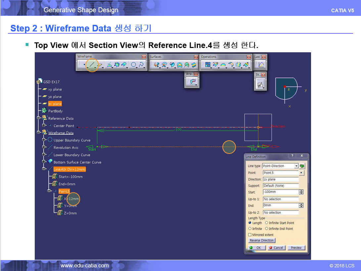This screenshot has height=271, width=361.
Task: Expand the Upper Boundary Curve tree node
Action: pos(44,140)
